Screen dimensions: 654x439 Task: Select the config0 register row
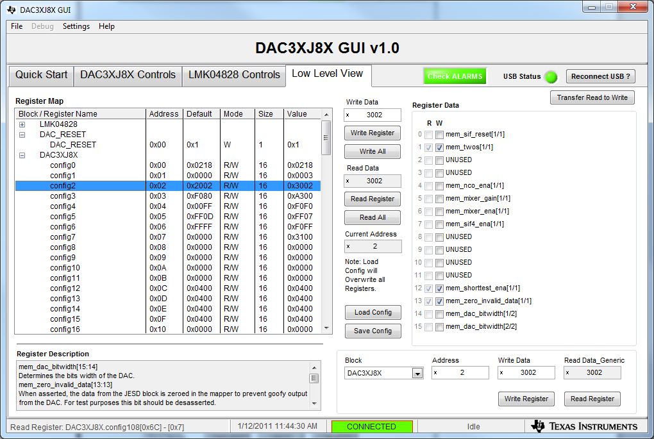coord(168,165)
